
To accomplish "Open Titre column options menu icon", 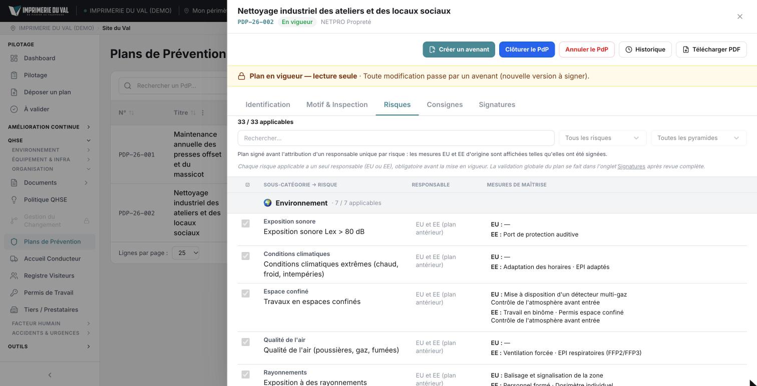I will coord(203,112).
